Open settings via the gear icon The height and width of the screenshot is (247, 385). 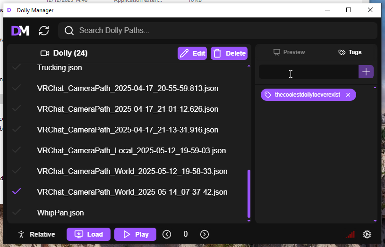coord(367,234)
